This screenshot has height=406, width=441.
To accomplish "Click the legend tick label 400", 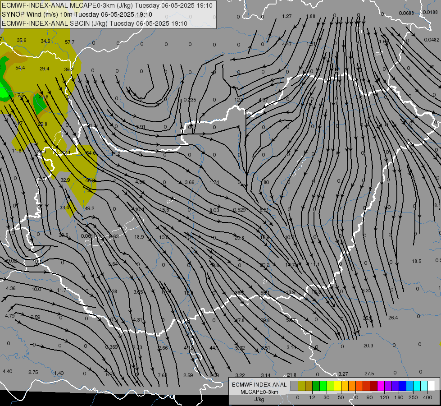I will (427, 397).
